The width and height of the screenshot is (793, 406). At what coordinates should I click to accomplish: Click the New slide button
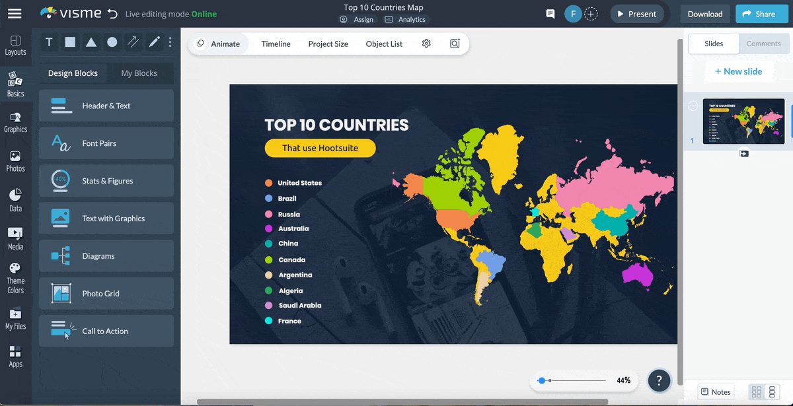[739, 71]
